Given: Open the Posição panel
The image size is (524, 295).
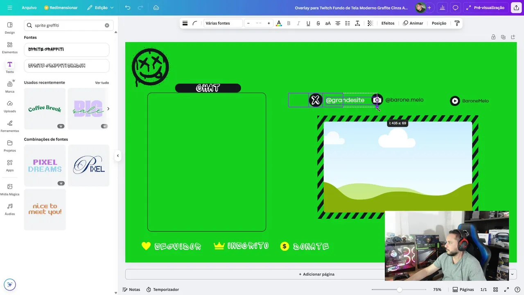Looking at the screenshot, I should coord(439,23).
